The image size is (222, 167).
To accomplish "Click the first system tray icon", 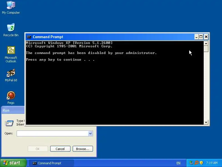I will pos(191,163).
